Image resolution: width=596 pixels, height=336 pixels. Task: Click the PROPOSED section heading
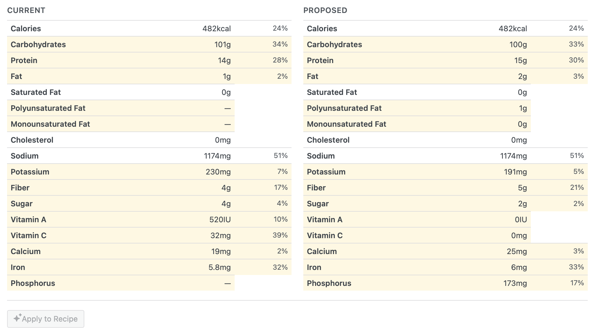[x=325, y=10]
